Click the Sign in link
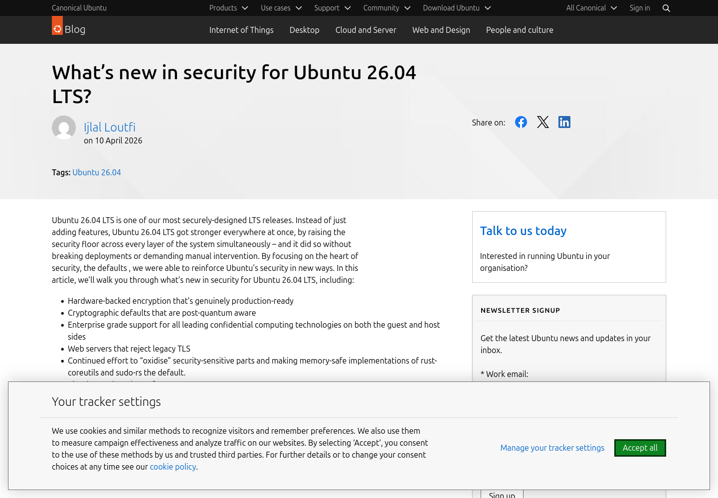This screenshot has width=718, height=498. pos(640,8)
